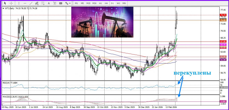Click the oil pump image thumbnail
The width and height of the screenshot is (229, 110).
[x=102, y=22]
